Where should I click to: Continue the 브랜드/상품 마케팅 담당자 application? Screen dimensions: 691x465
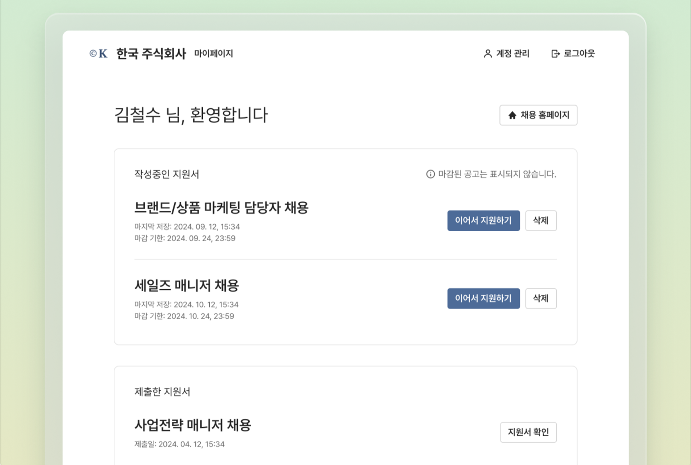483,221
